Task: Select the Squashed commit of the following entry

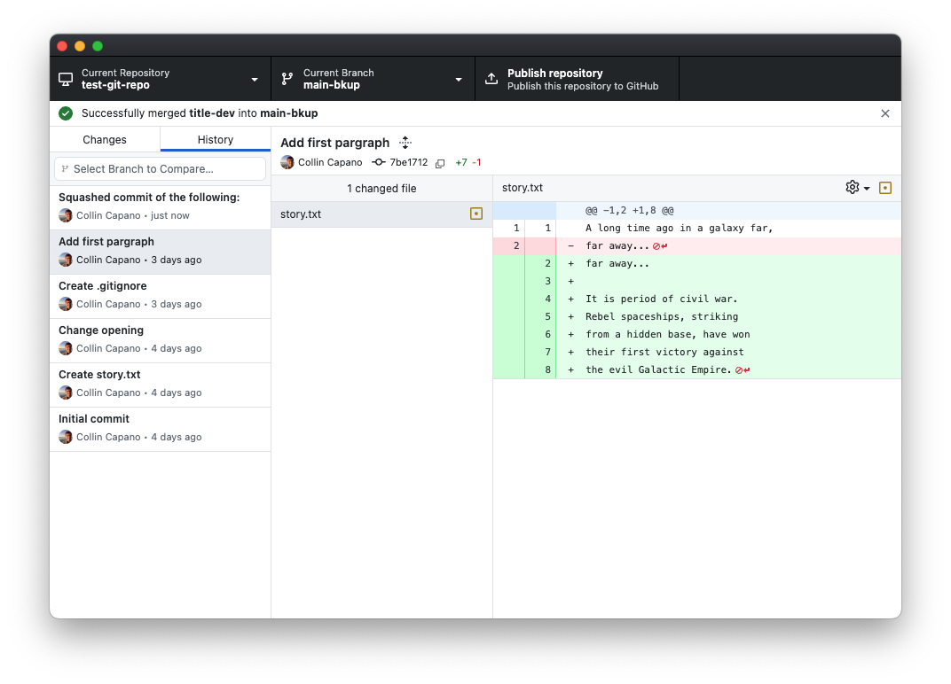Action: click(x=160, y=207)
